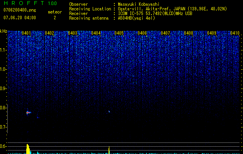Select the HROFFT 1.0.0 title text
Viewport: 243px width, 154px height.
point(30,3)
